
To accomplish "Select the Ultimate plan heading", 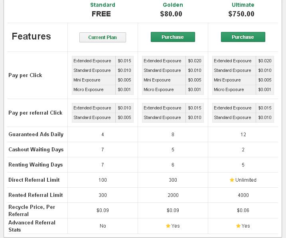I will click(243, 5).
